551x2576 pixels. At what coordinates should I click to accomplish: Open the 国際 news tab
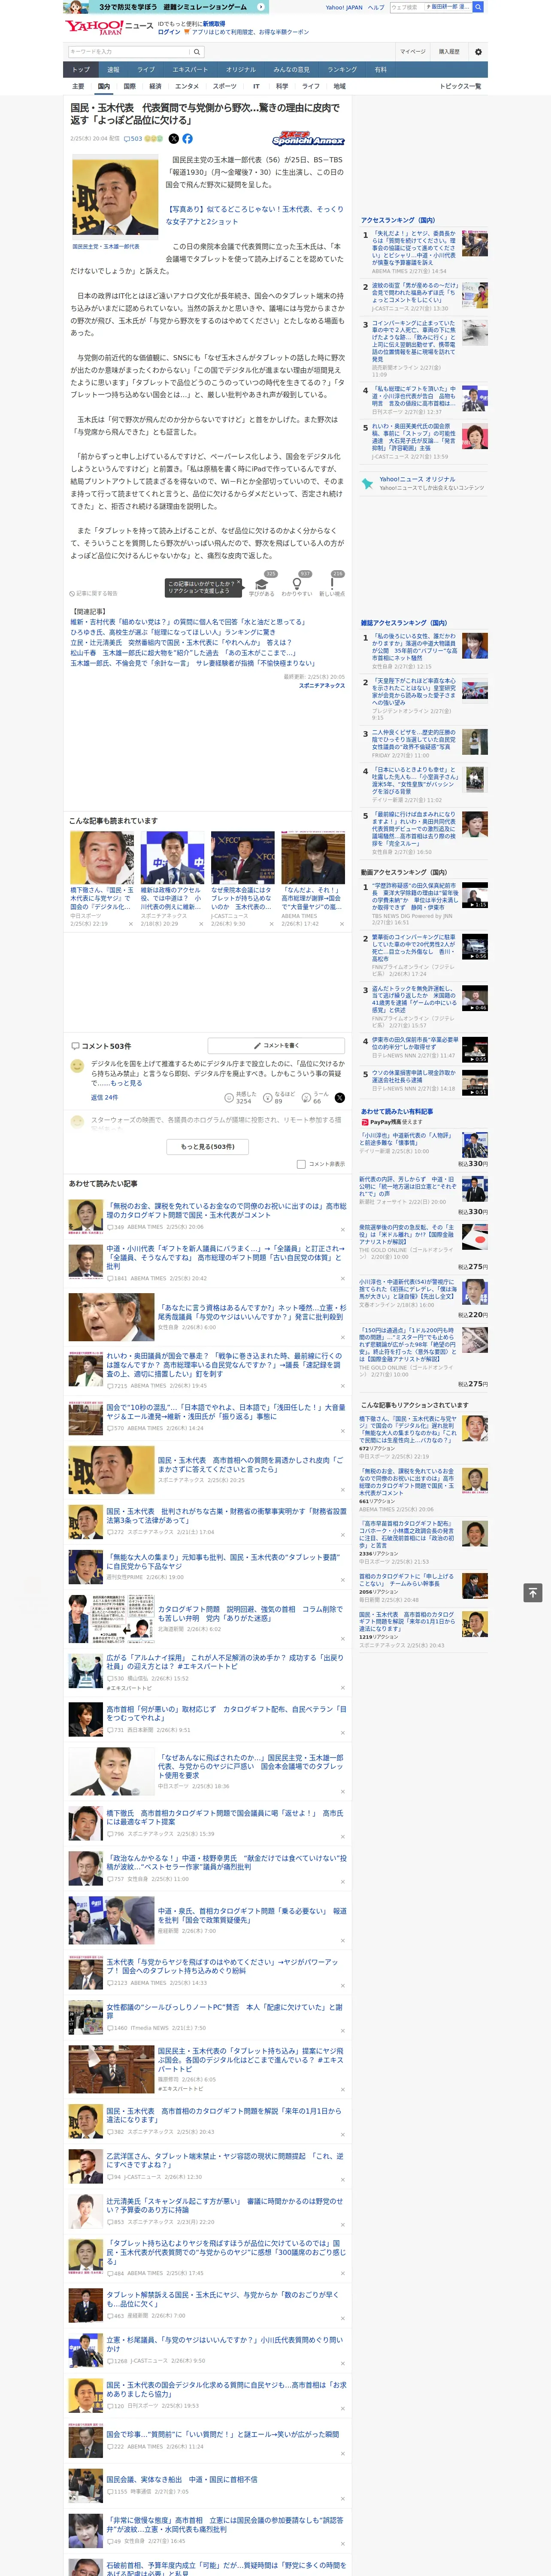point(129,86)
